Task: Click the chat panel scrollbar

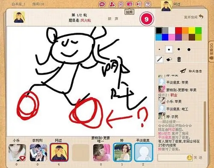Action: [205, 126]
